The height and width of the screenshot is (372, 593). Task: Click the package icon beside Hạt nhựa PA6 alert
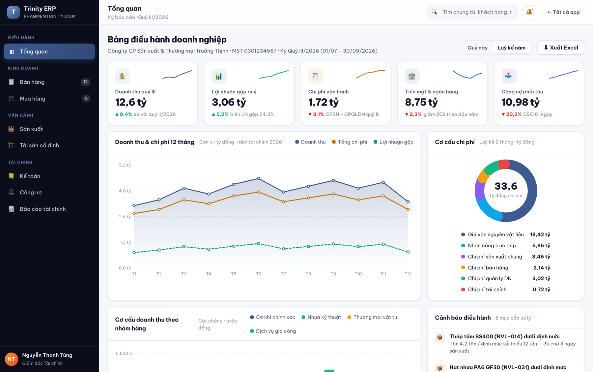pos(440,368)
